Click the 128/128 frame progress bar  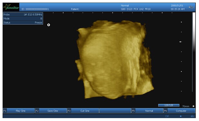[x=169, y=105]
